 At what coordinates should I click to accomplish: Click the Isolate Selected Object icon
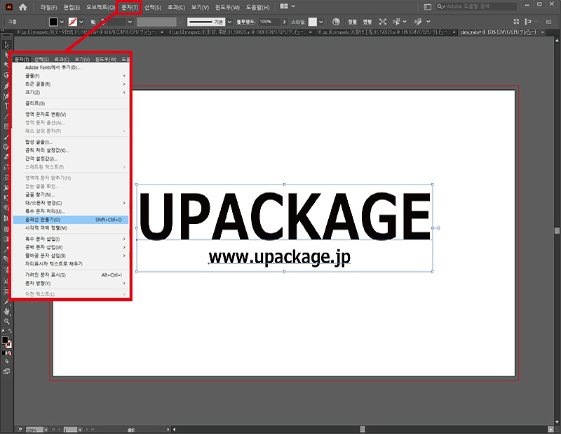coord(382,22)
